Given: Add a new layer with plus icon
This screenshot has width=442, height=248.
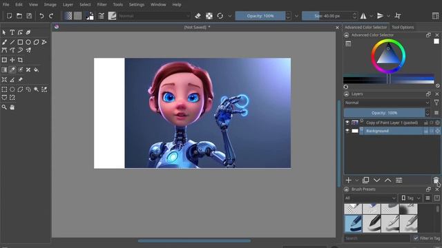Looking at the screenshot, I should pyautogui.click(x=348, y=180).
